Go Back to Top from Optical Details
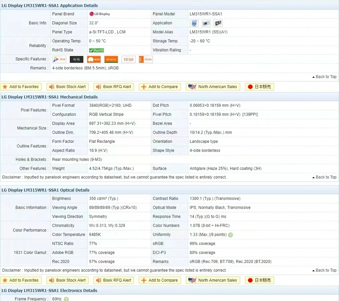The image size is (339, 301). [x=324, y=270]
